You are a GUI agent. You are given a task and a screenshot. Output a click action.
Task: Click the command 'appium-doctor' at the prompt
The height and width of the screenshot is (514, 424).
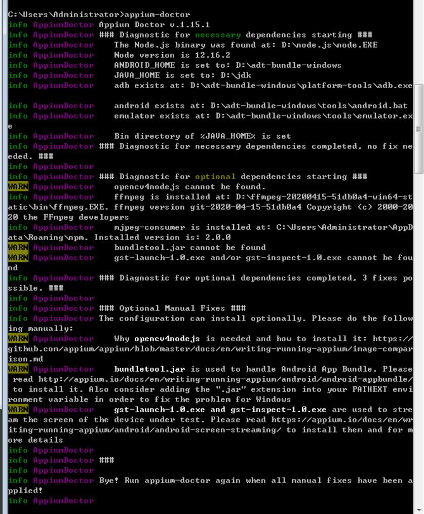pos(157,14)
